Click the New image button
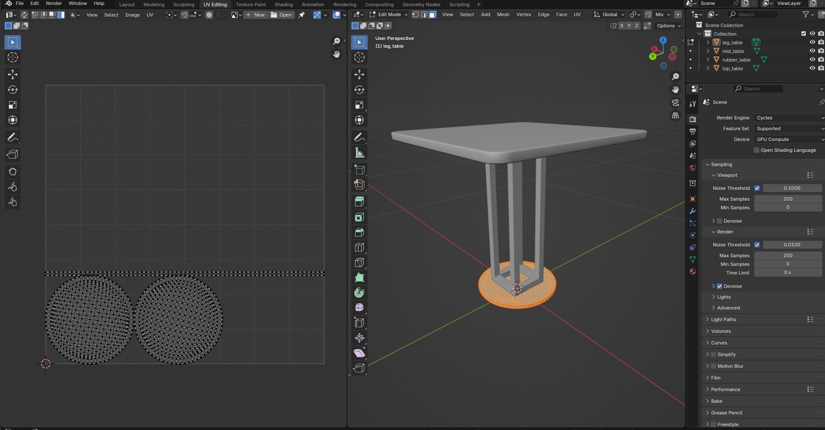This screenshot has width=825, height=430. (256, 15)
